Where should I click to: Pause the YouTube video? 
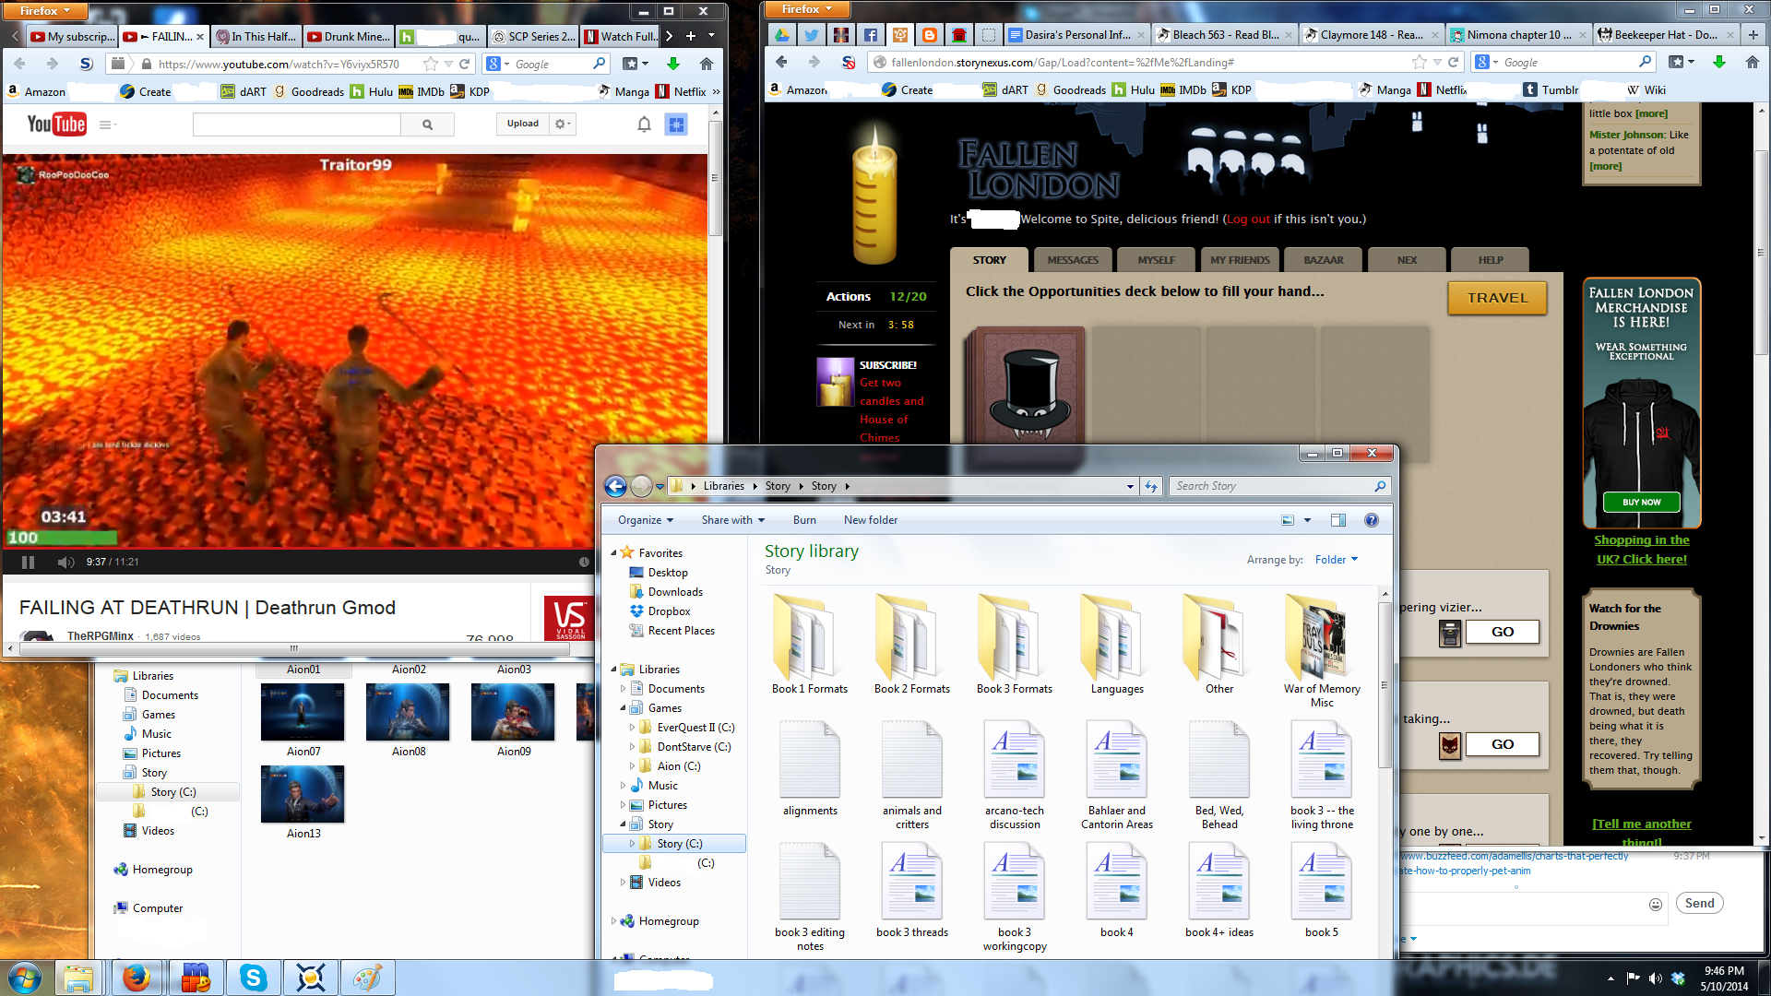pos(28,562)
